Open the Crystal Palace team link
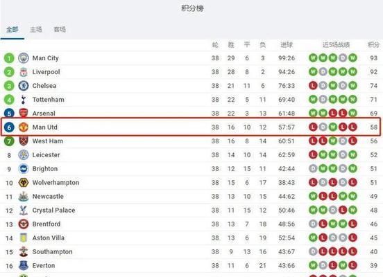Screen dimensions: 383x277 click(x=53, y=211)
